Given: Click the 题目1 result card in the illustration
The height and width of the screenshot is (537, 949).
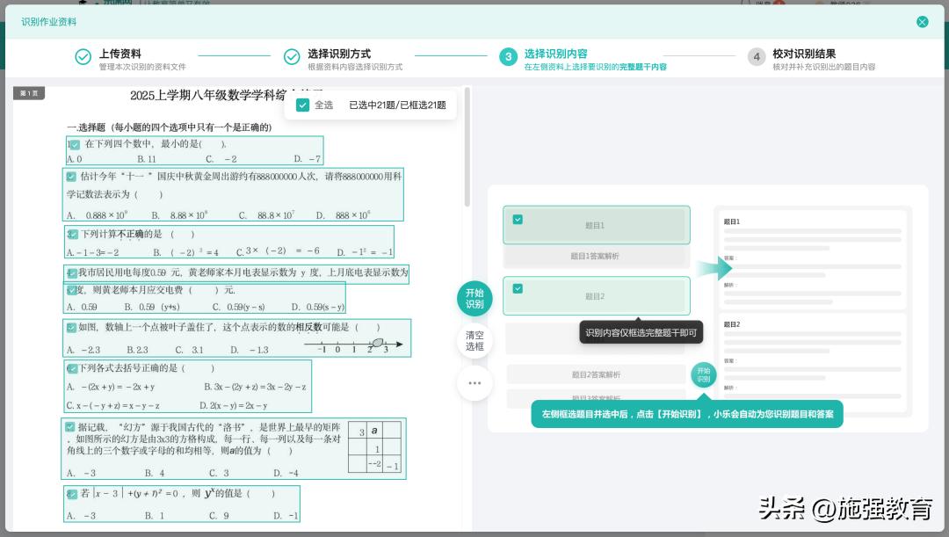Looking at the screenshot, I should click(812, 261).
